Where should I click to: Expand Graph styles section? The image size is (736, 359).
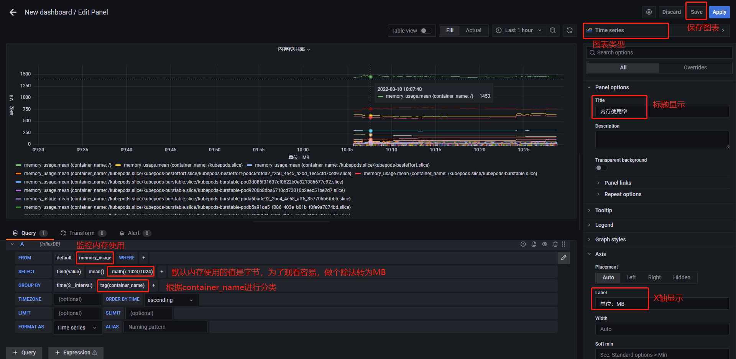610,239
